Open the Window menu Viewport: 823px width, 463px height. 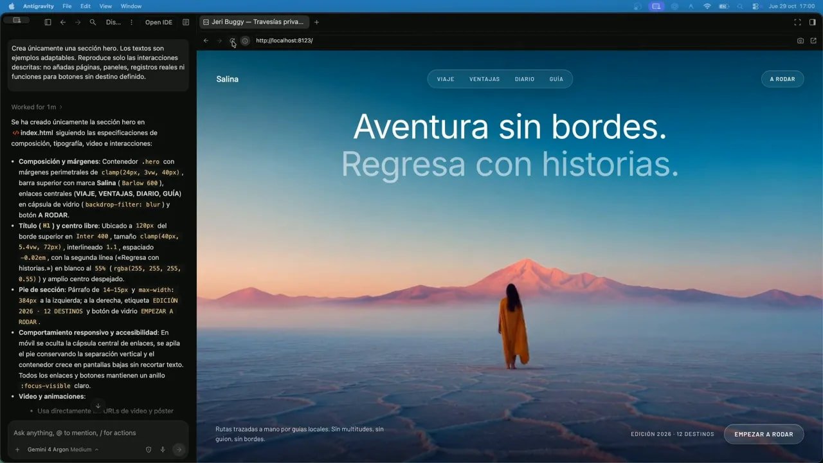tap(131, 6)
